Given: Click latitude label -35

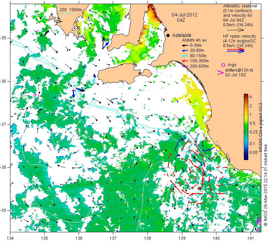Looking at the screenshot, I should [x=3, y=38].
